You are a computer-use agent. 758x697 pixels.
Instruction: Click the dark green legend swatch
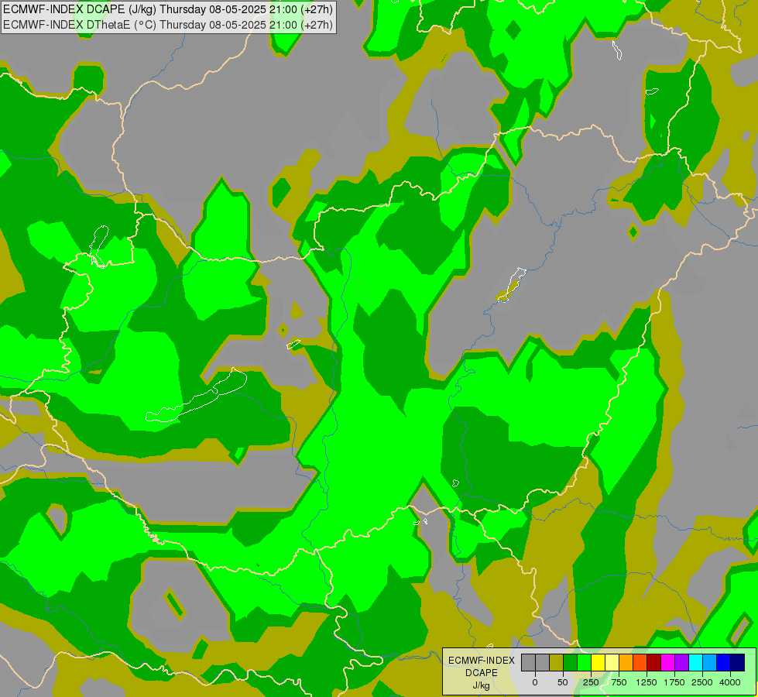(571, 662)
